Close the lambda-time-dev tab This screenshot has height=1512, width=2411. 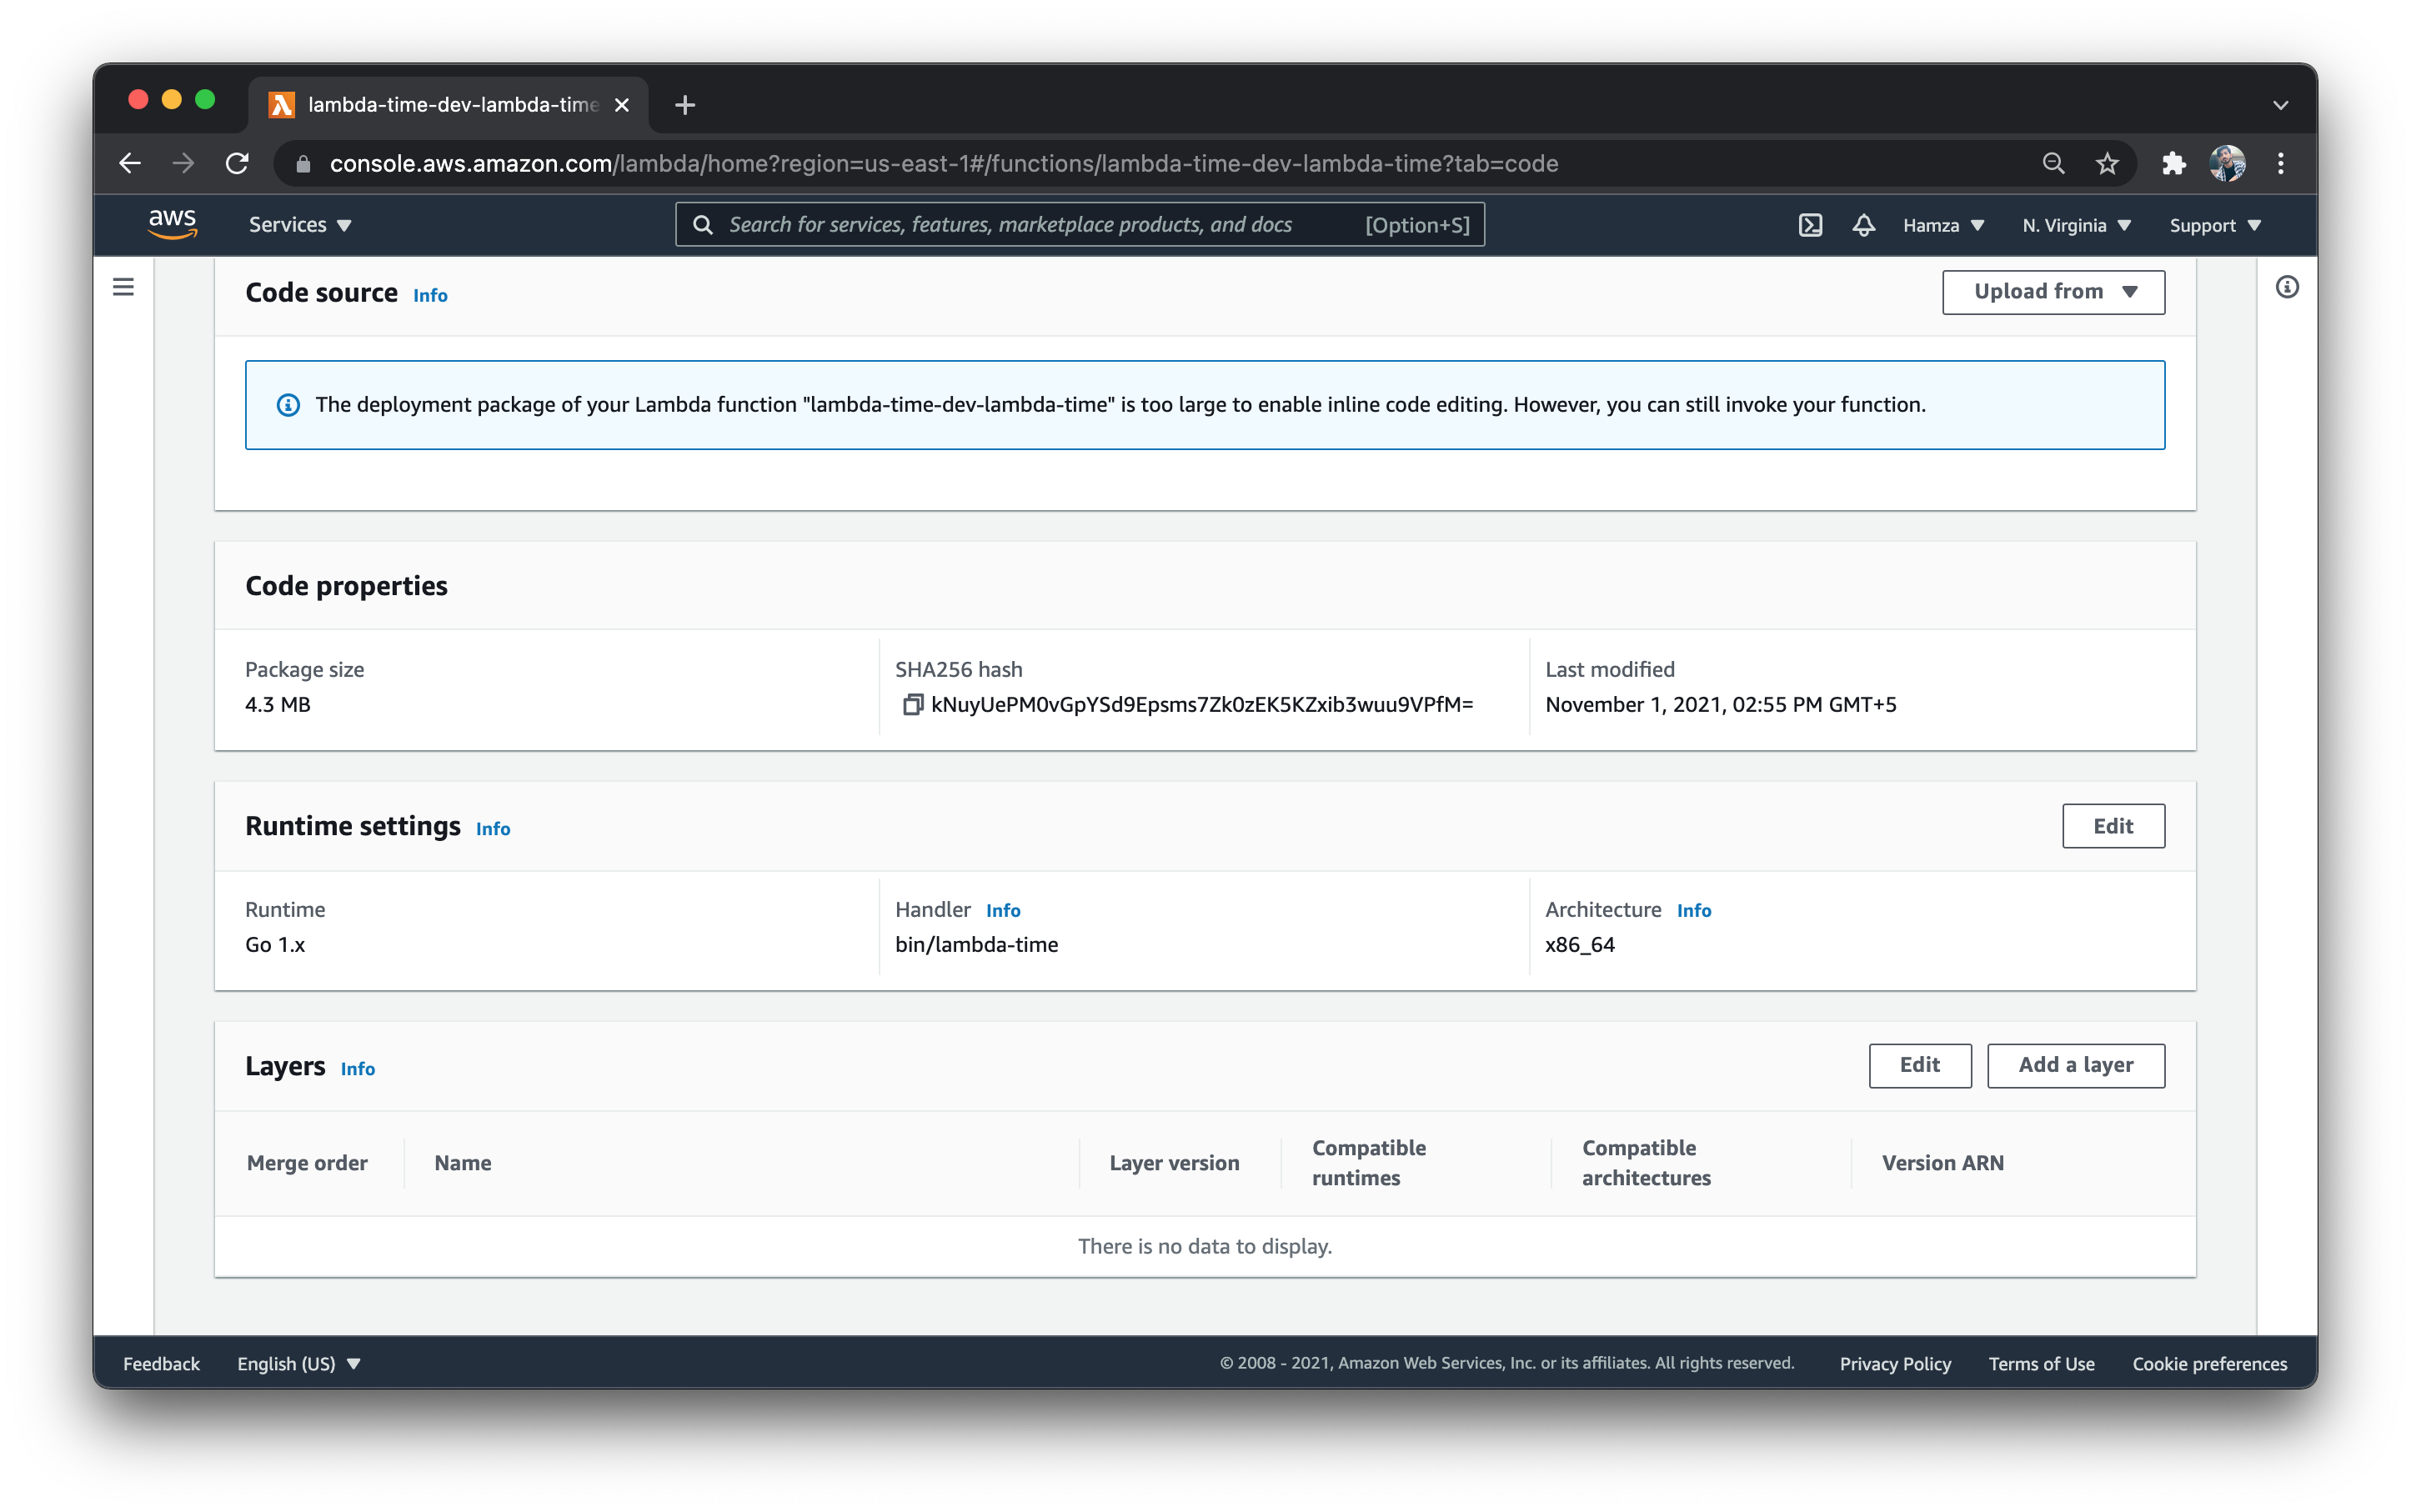click(622, 105)
